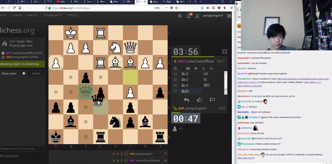Give the opponent more time with the plus icon

(x=224, y=51)
